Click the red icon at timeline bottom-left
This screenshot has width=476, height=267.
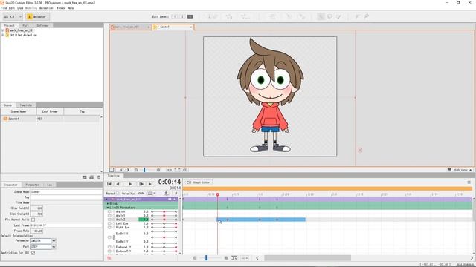(109, 258)
